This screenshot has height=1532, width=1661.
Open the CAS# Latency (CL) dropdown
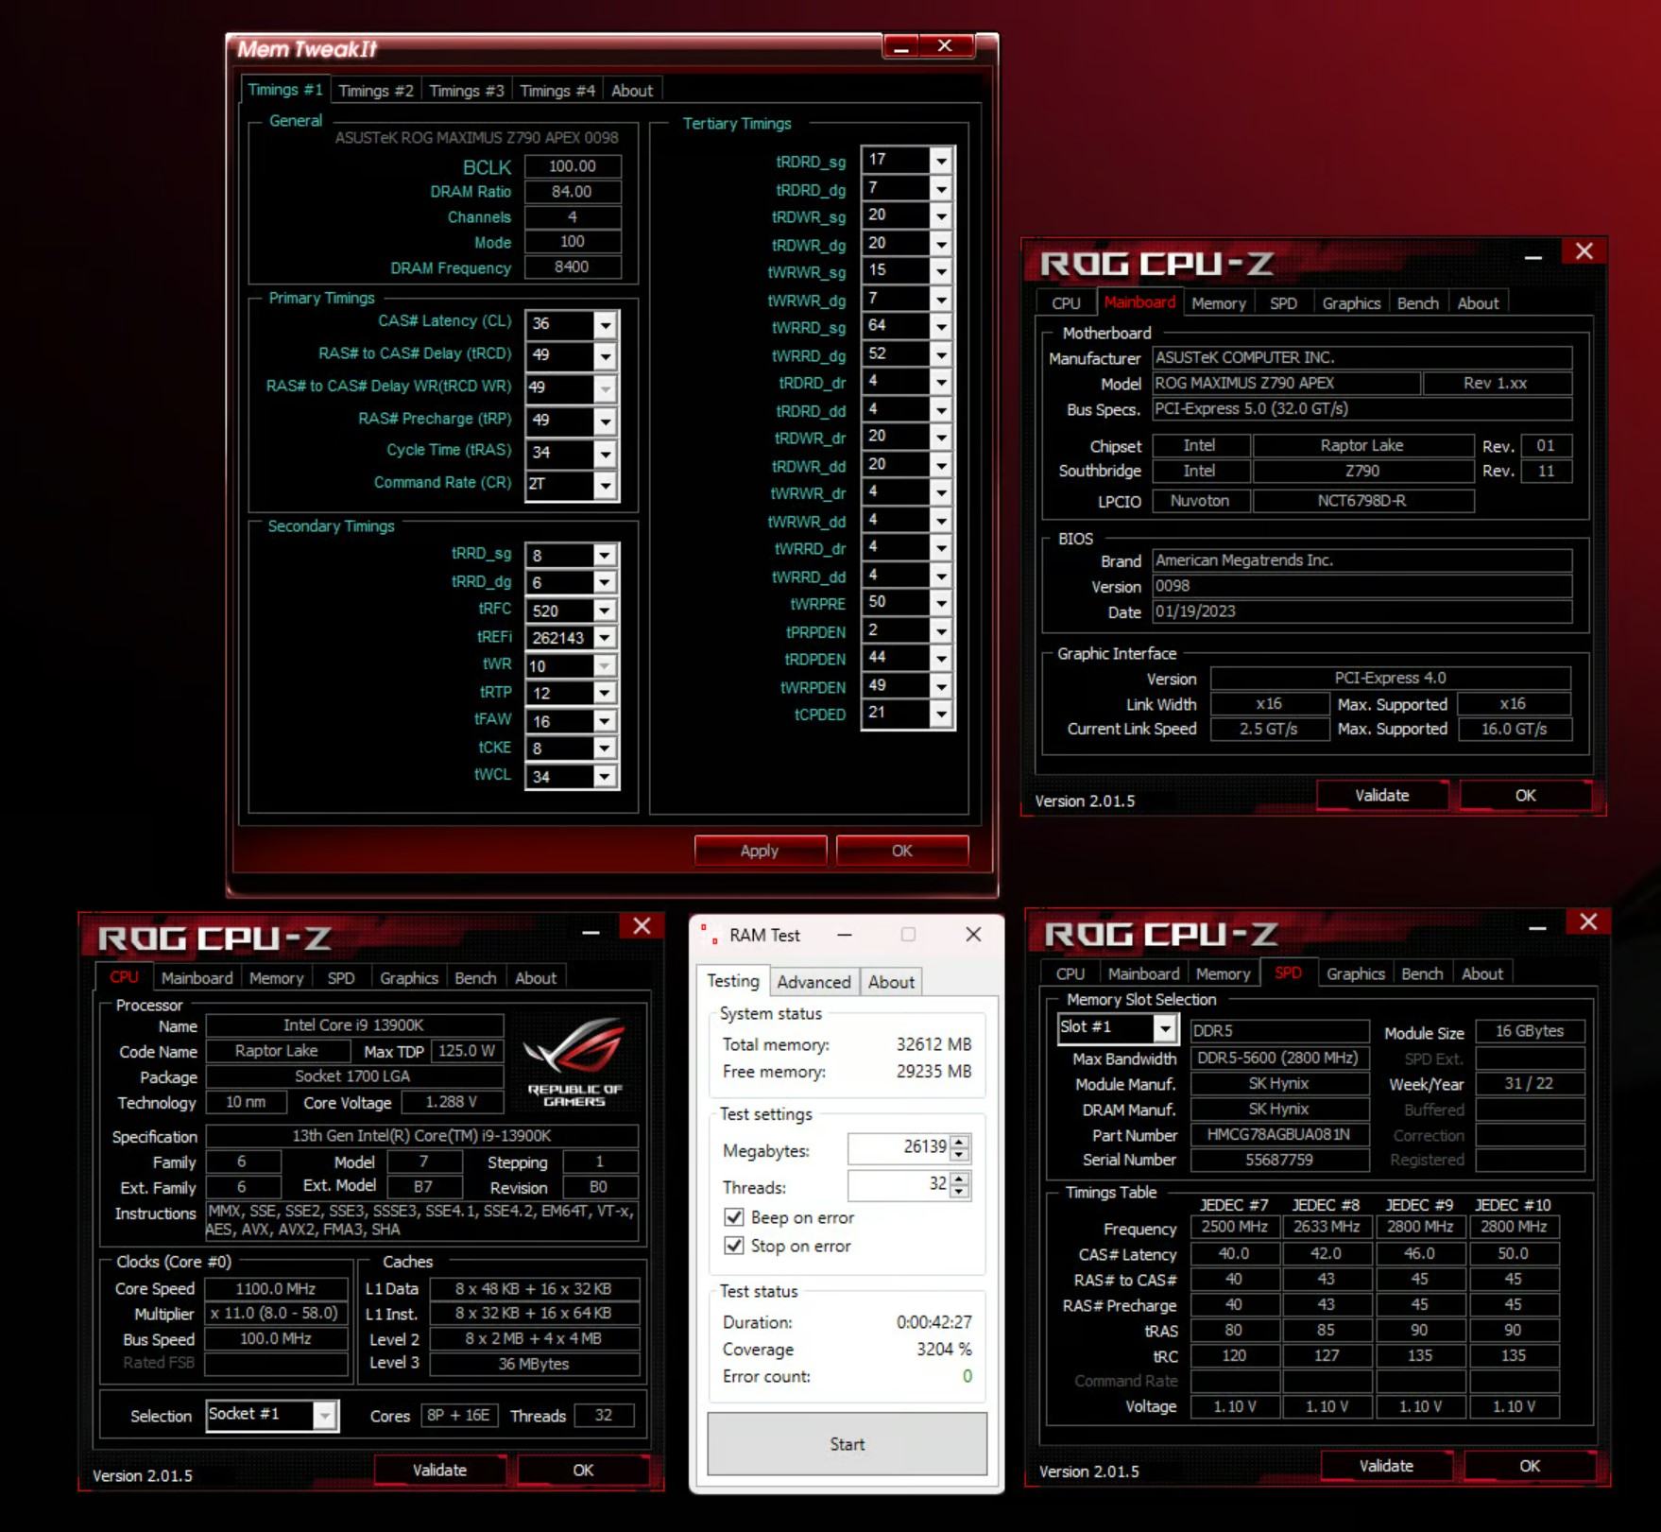click(x=605, y=324)
